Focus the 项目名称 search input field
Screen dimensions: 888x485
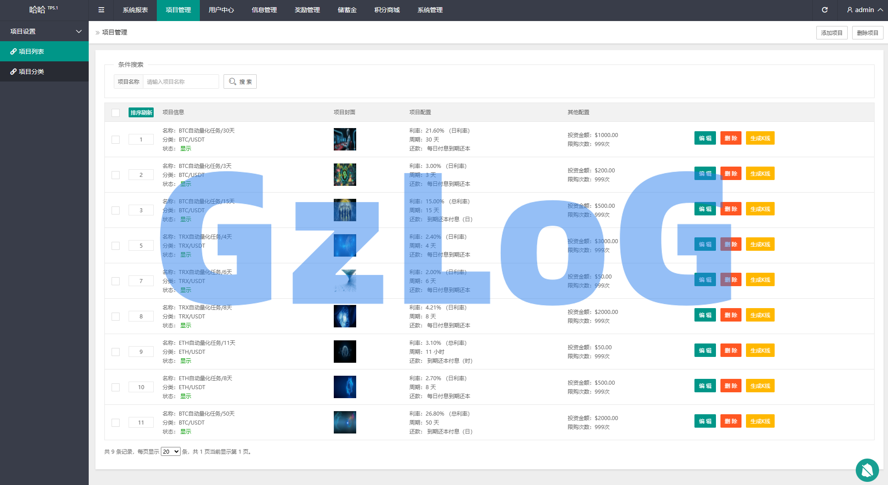(x=181, y=82)
